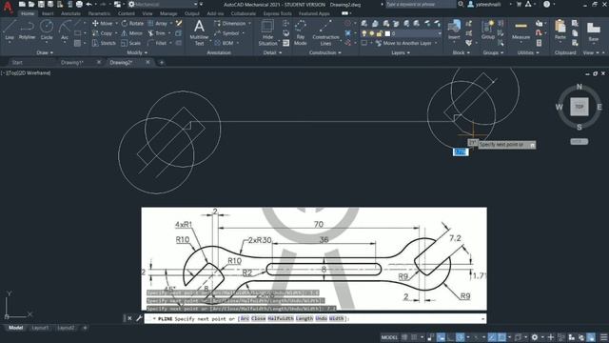Open the Multiline Text tool
The height and width of the screenshot is (343, 609).
click(199, 32)
